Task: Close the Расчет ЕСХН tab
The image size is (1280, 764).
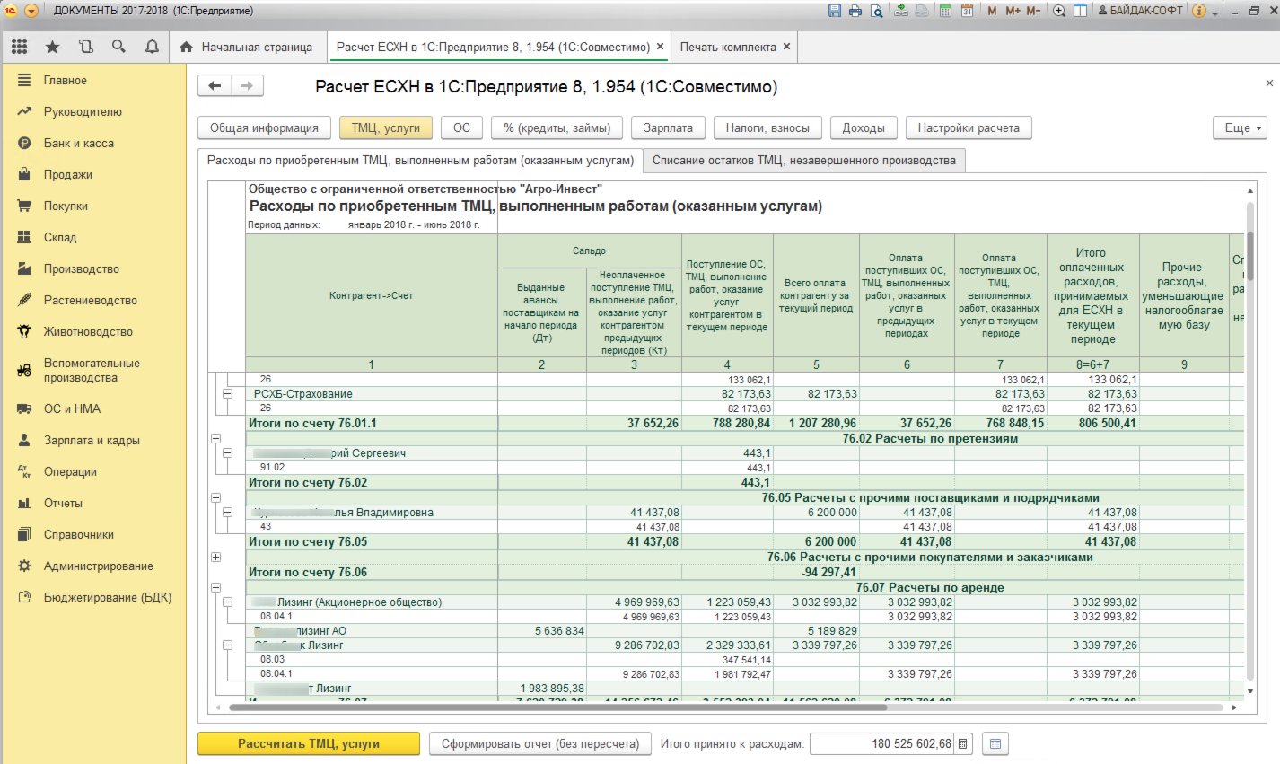Action: coord(661,47)
